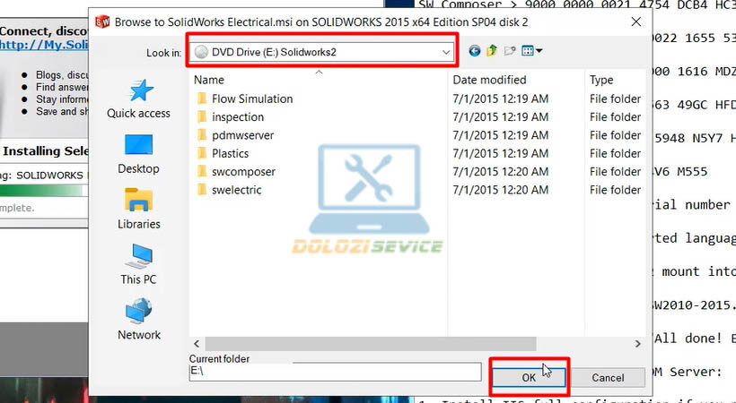Image resolution: width=736 pixels, height=403 pixels.
Task: Click the Back navigation arrow icon
Action: pyautogui.click(x=475, y=53)
